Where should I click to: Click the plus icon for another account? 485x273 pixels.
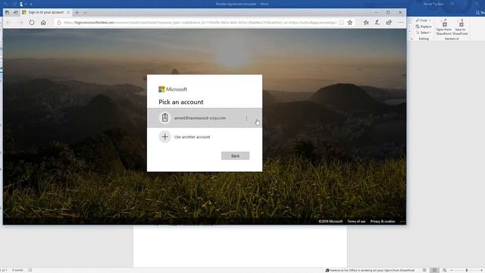[x=165, y=136]
